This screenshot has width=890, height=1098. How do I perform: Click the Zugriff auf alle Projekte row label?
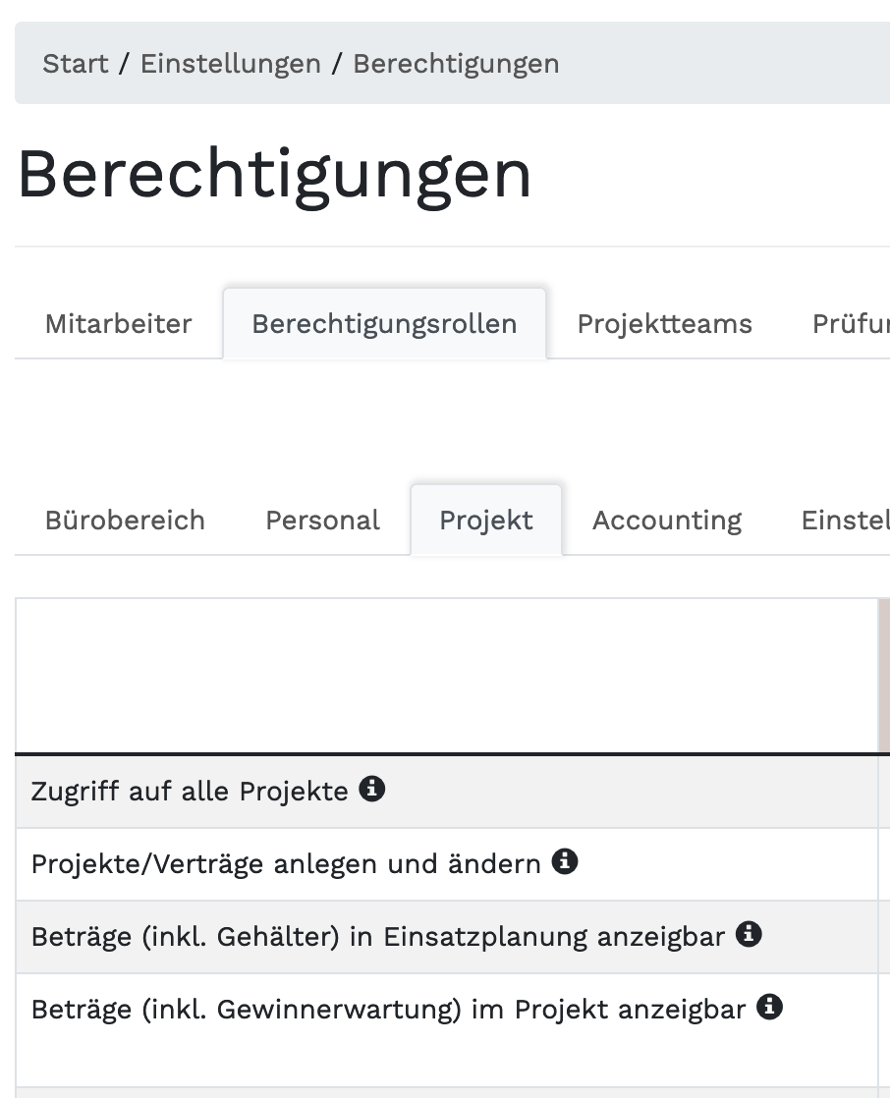[190, 791]
